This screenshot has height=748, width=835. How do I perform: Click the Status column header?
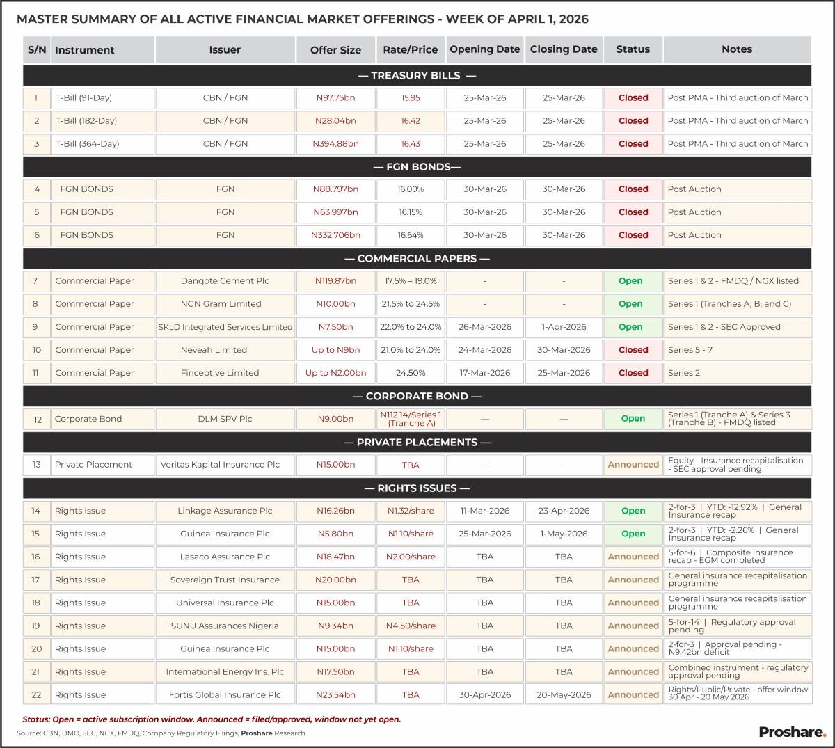(633, 50)
